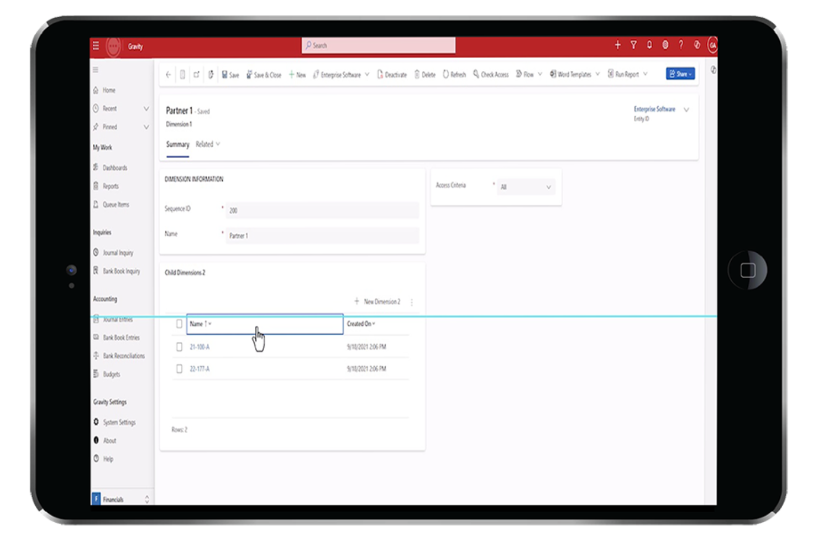Expand the Enterprise Software header chevron
This screenshot has height=546, width=818.
(686, 110)
